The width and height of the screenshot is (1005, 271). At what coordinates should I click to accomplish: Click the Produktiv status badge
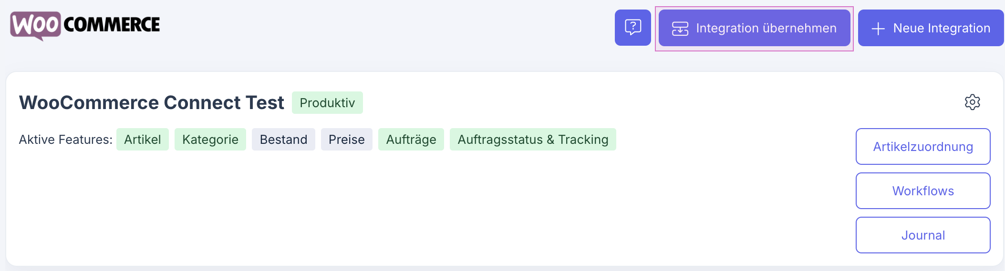[327, 103]
